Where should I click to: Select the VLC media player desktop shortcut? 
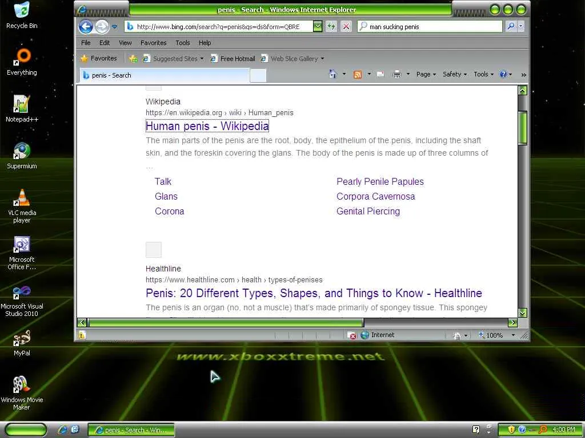coord(22,206)
